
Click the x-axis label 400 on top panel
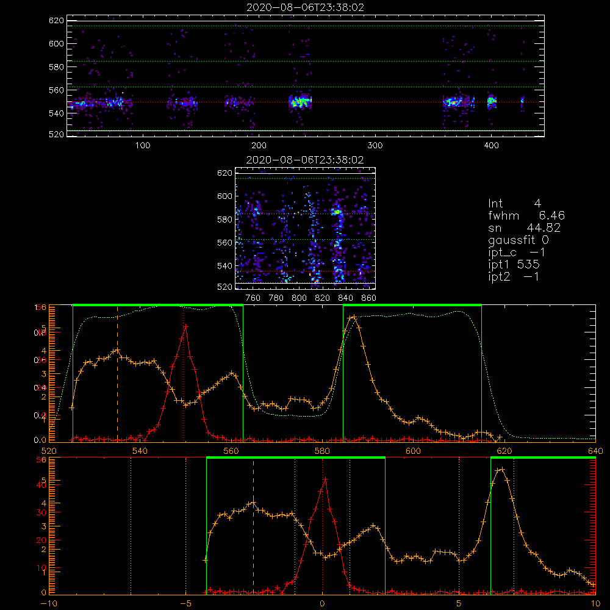[x=491, y=146]
